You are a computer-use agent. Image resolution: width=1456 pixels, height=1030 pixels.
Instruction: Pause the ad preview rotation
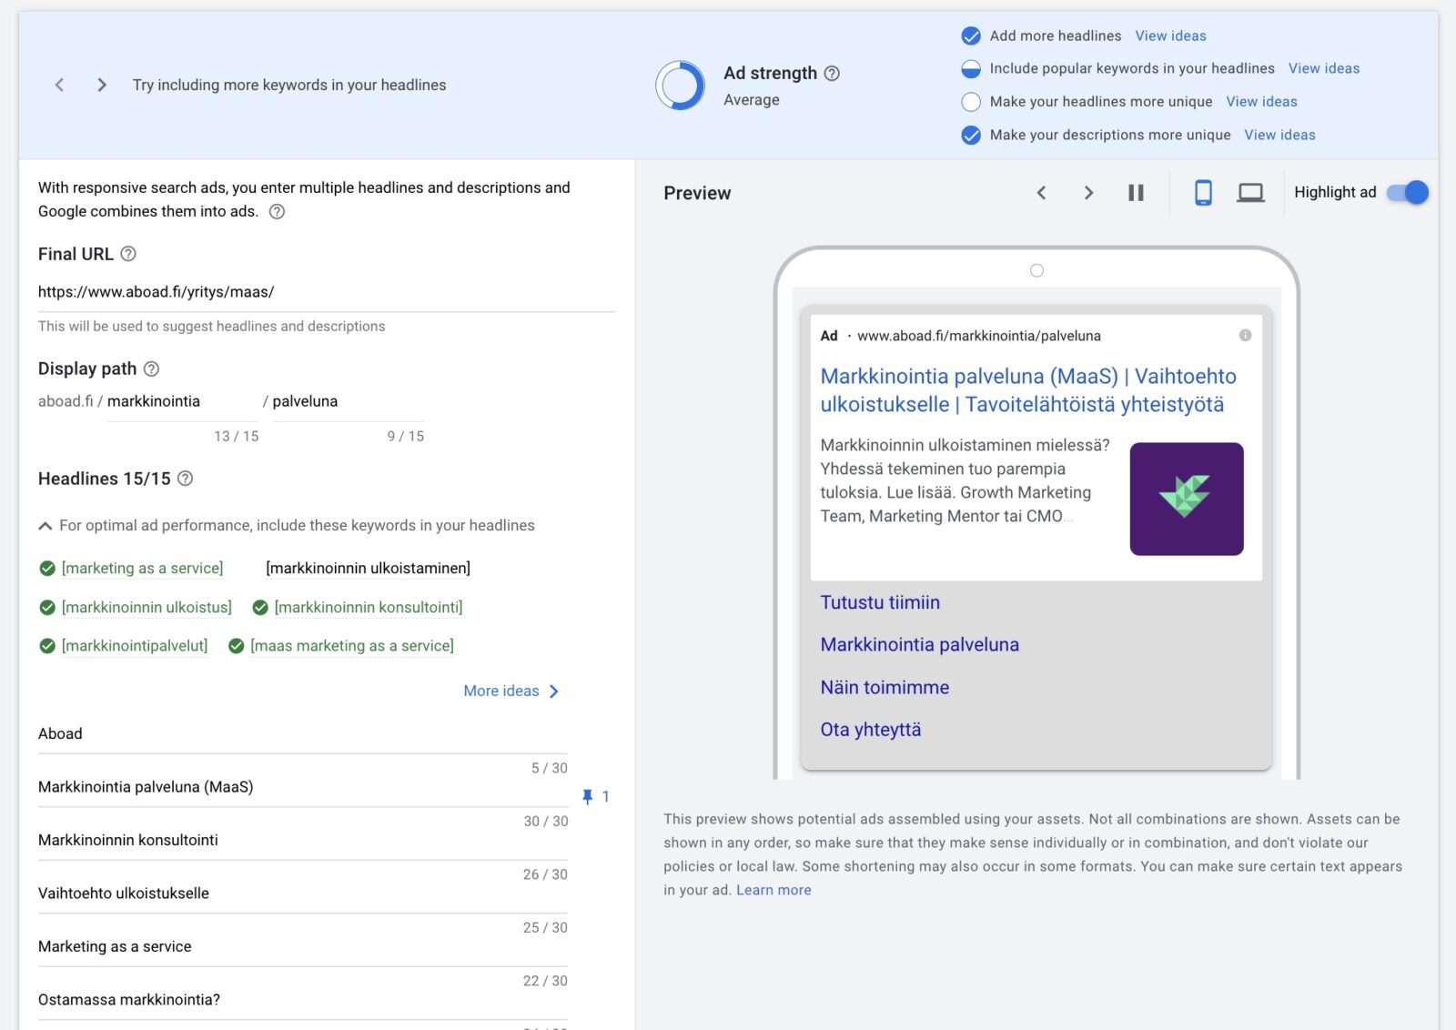(x=1136, y=193)
